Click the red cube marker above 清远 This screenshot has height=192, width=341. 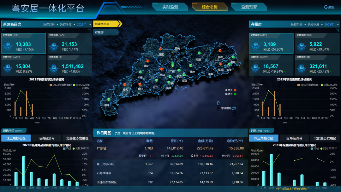(x=161, y=49)
